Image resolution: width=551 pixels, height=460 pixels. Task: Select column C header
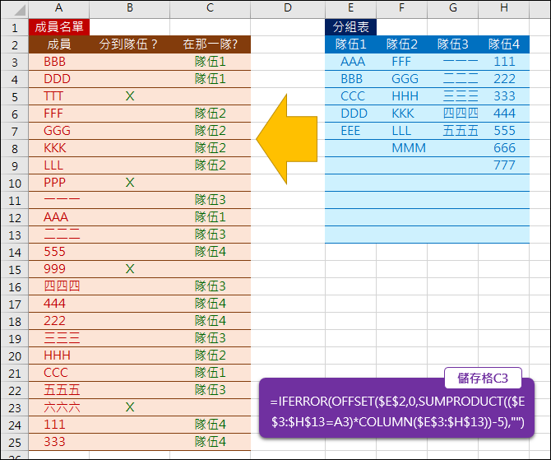click(211, 8)
